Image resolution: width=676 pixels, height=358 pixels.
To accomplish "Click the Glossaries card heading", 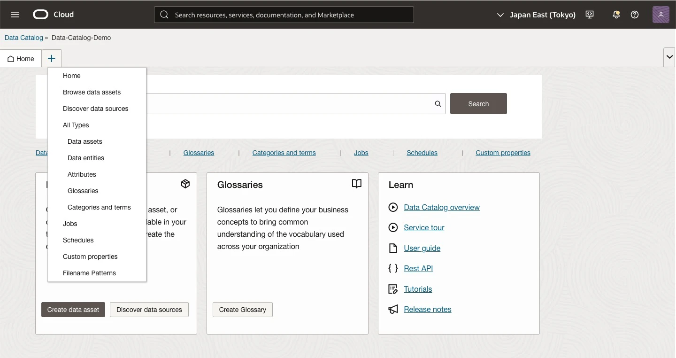I will pos(240,185).
